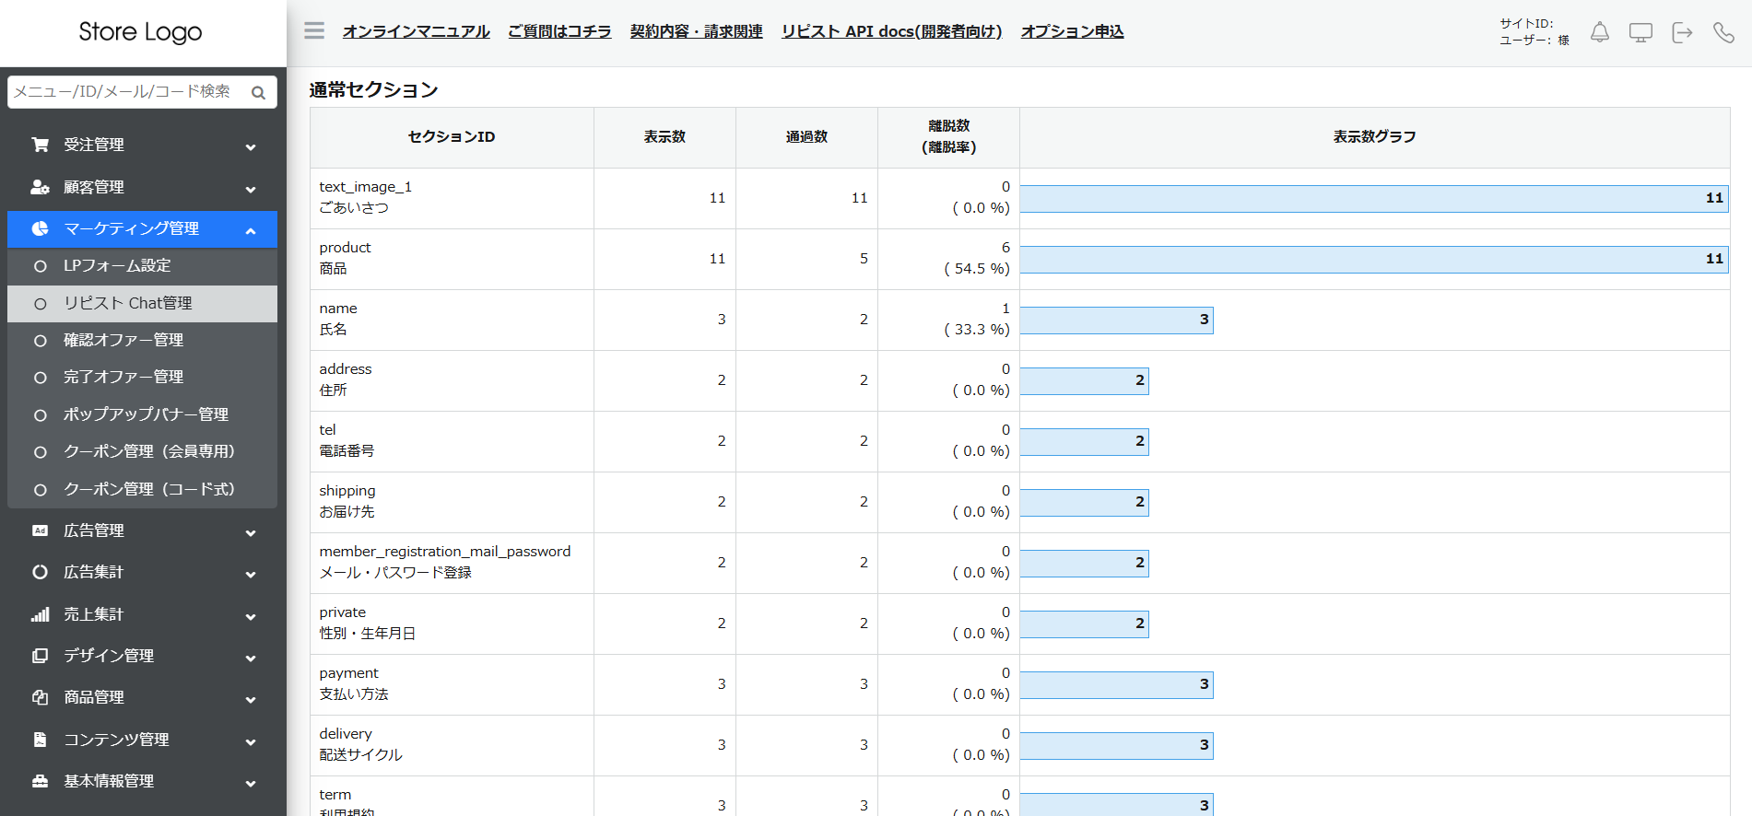Screen dimensions: 1752x816
Task: Click the user icon beside 顧客管理
Action: [x=40, y=187]
